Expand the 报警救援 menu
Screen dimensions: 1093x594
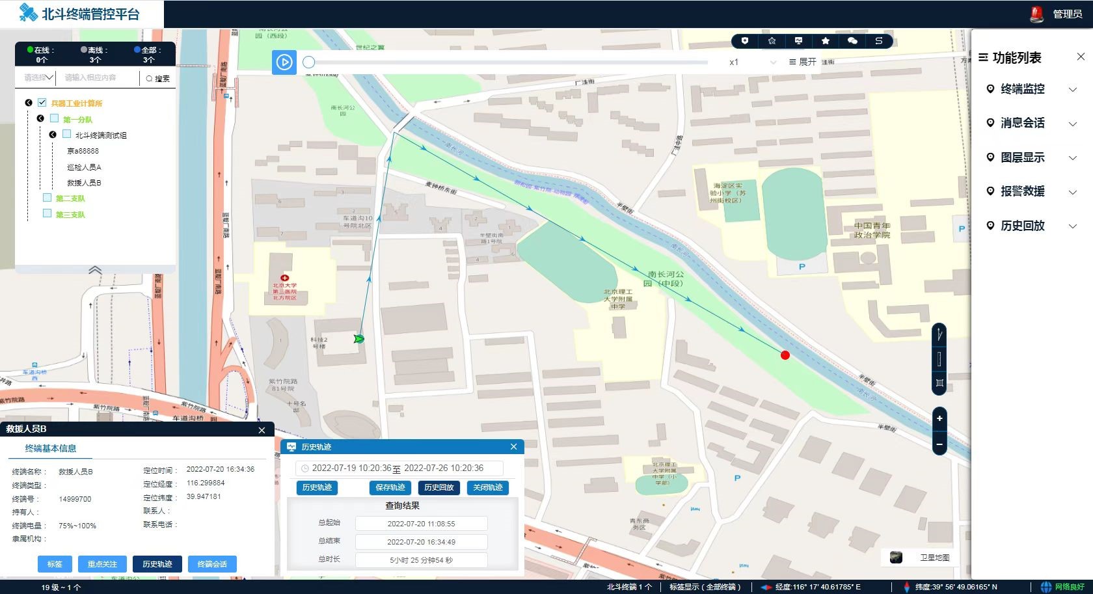[x=1032, y=191]
